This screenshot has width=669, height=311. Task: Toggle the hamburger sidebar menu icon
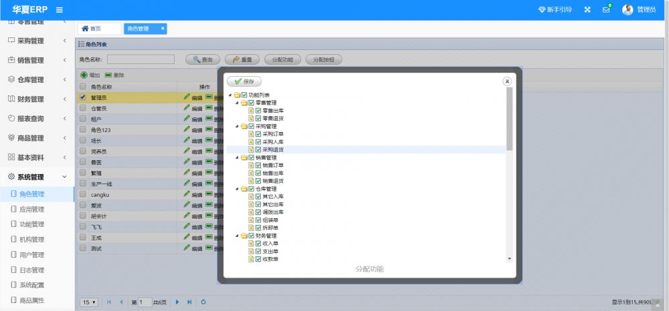[60, 10]
